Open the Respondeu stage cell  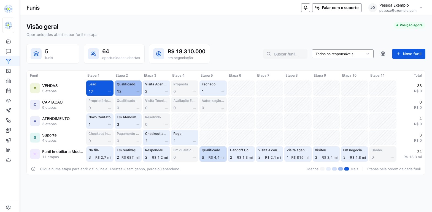(156, 154)
